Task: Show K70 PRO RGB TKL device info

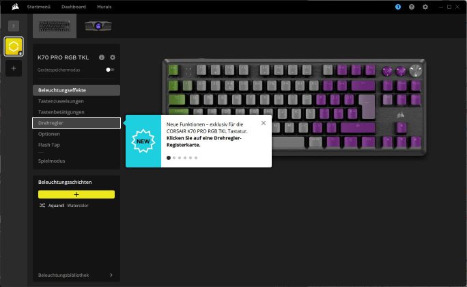Action: (x=102, y=57)
